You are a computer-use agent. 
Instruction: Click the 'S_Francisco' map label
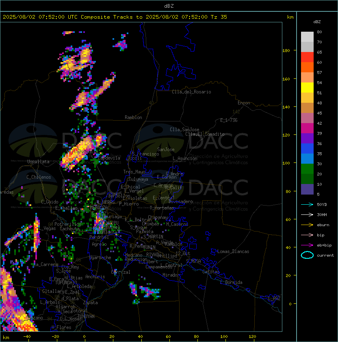(145, 154)
